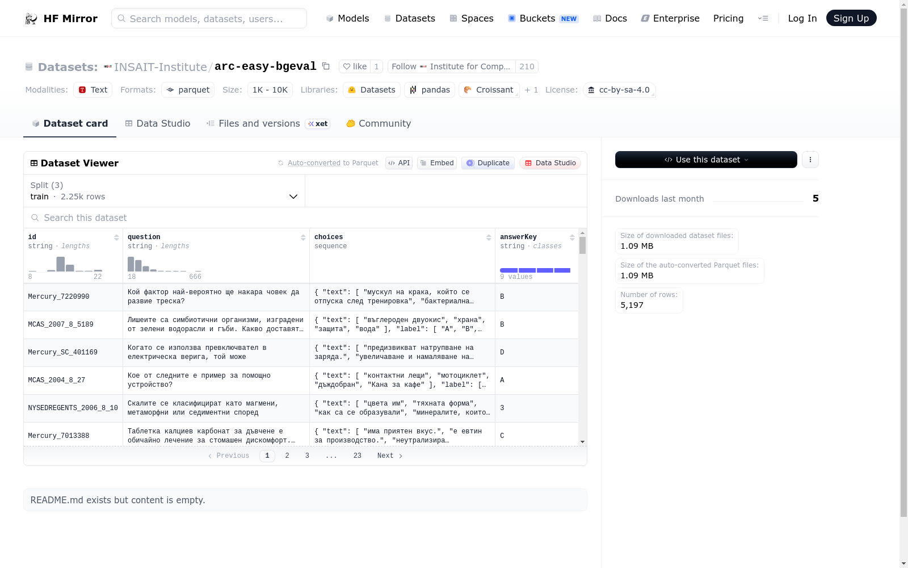This screenshot has height=568, width=908.
Task: Focus the site search field
Action: 209,18
